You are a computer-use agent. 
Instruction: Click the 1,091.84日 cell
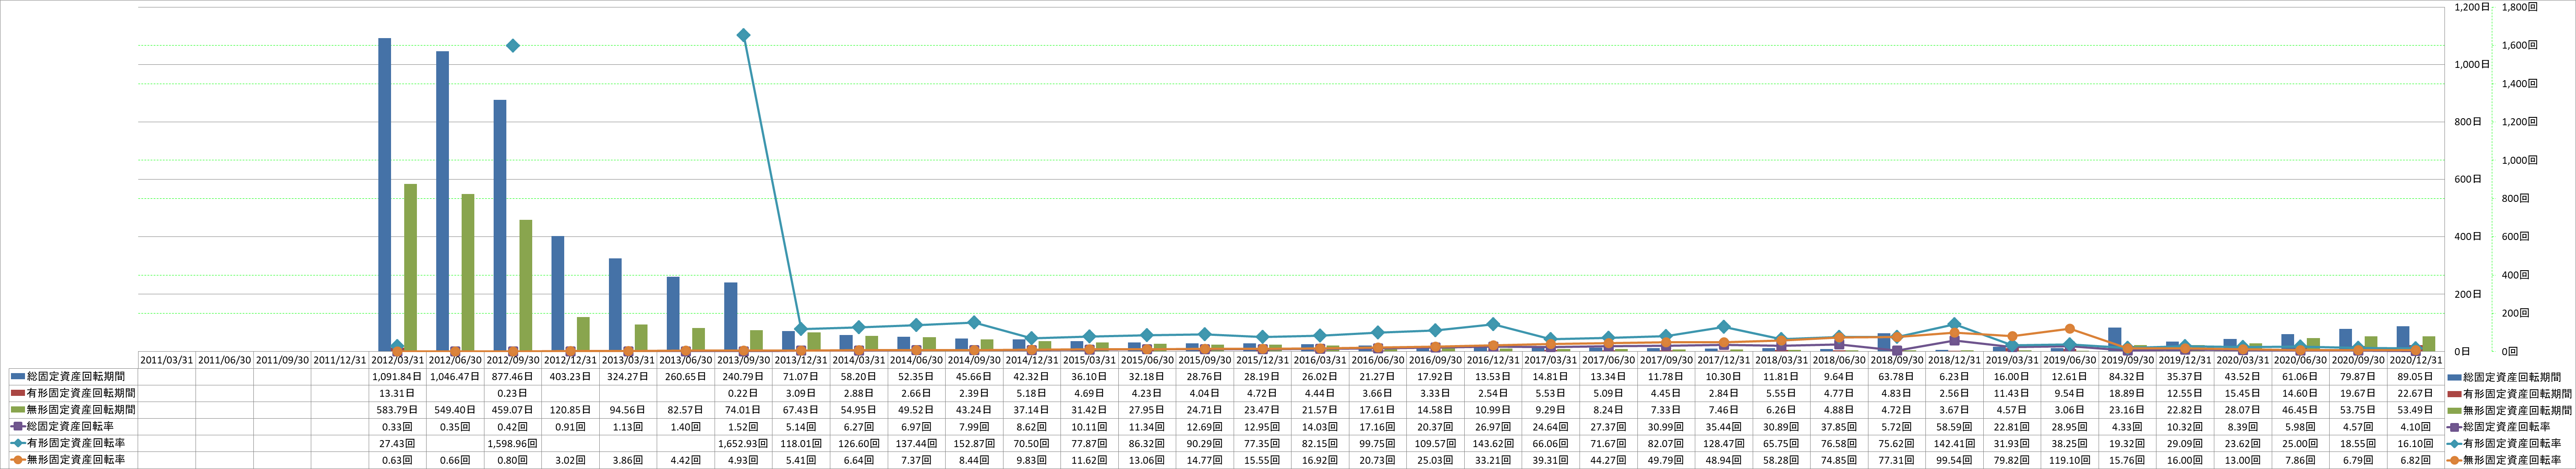398,377
